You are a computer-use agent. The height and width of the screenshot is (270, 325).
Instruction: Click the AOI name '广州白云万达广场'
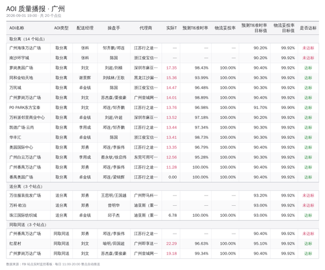click(x=25, y=158)
